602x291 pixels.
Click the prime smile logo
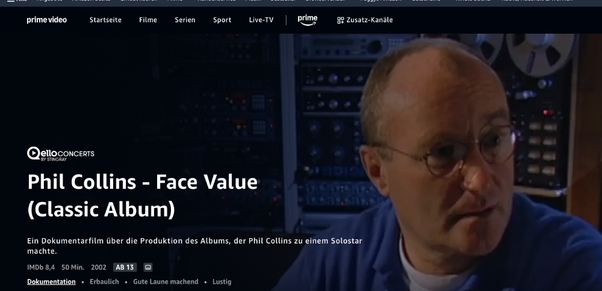click(x=307, y=20)
